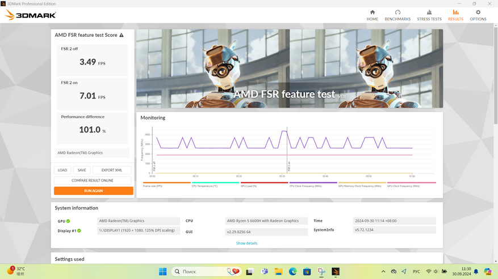The image size is (498, 279).
Task: Open Microsoft Edge from taskbar
Action: (292, 272)
